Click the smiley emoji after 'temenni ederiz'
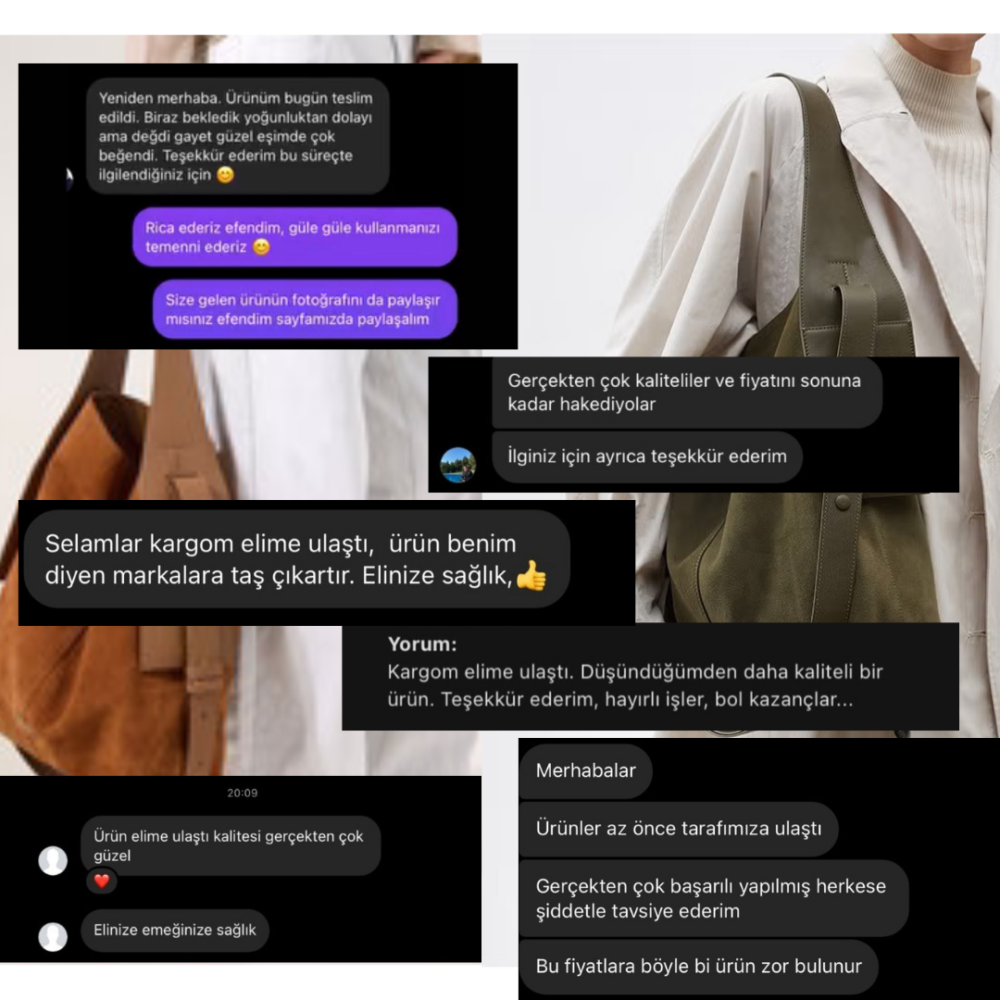1000x1000 pixels. coord(261,247)
